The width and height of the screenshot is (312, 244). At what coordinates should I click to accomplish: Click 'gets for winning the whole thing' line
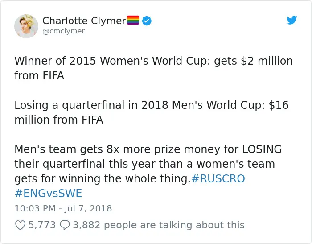pos(101,179)
